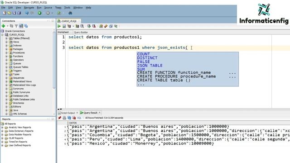Click the binoculars Find Database Object icon

70,13
